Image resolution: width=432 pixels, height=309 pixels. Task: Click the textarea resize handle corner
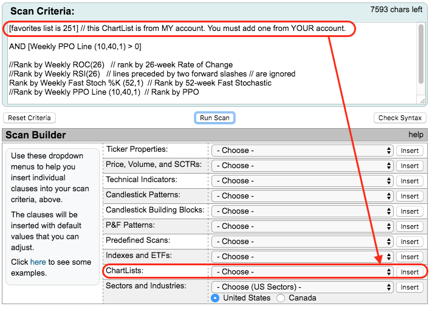tap(422, 101)
